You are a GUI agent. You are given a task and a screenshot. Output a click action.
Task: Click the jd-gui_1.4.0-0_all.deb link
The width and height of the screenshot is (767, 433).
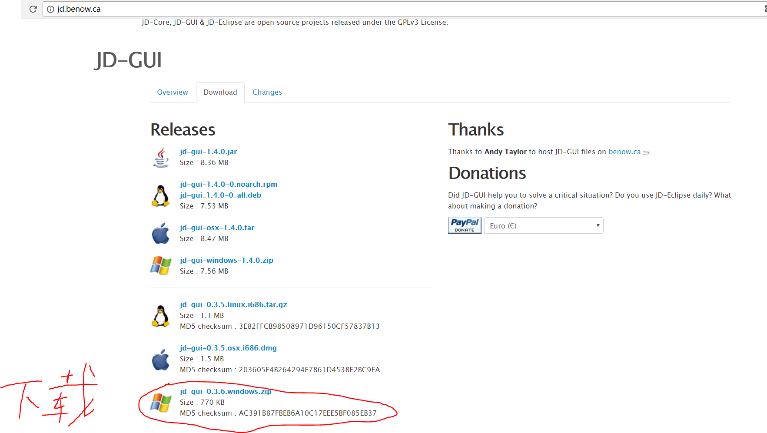220,195
